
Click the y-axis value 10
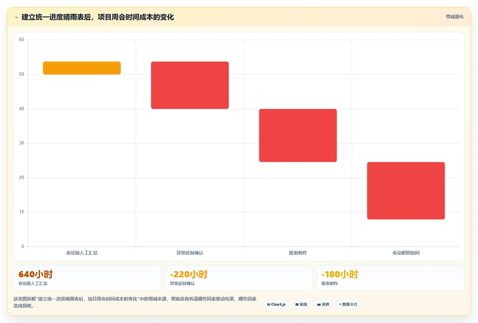pos(21,212)
